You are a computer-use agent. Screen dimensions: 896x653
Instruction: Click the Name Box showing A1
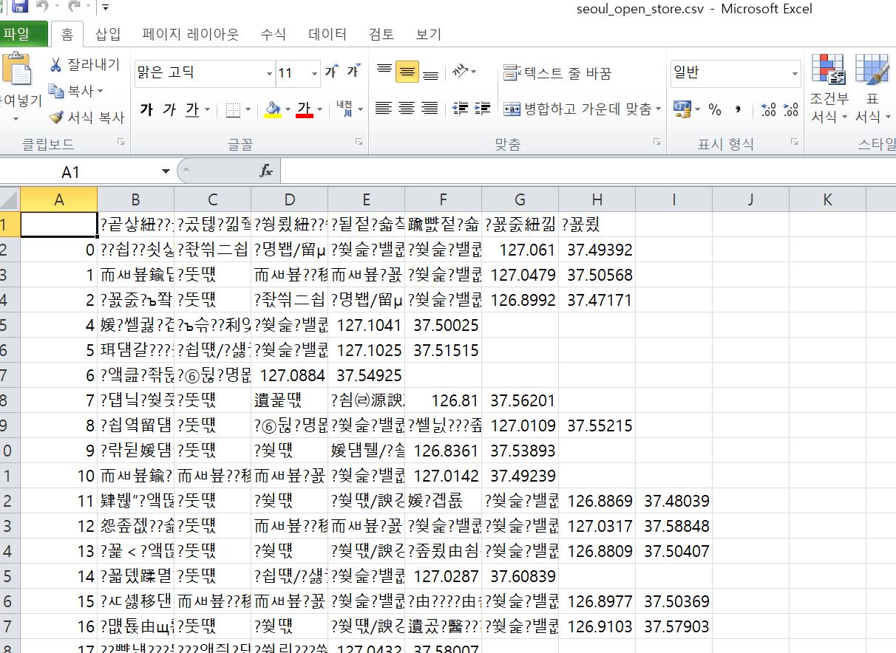click(x=81, y=172)
